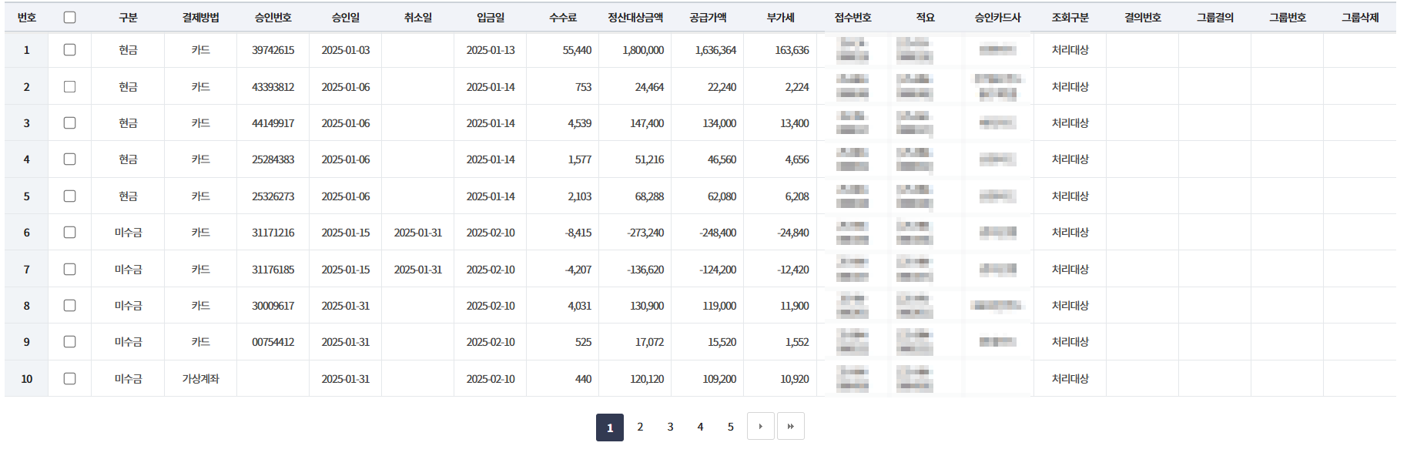
Task: Sort by 승인번호 column header
Action: coord(273,18)
